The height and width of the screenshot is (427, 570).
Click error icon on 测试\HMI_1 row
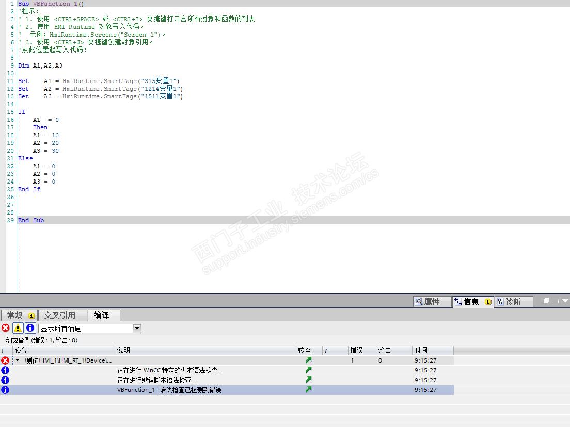(x=5, y=360)
